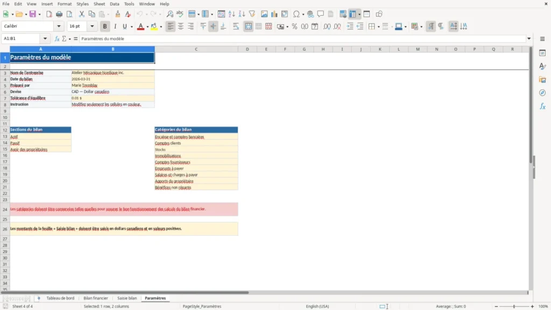Click Sort Ascending icon
Viewport: 551px width, 310px height.
(x=231, y=14)
